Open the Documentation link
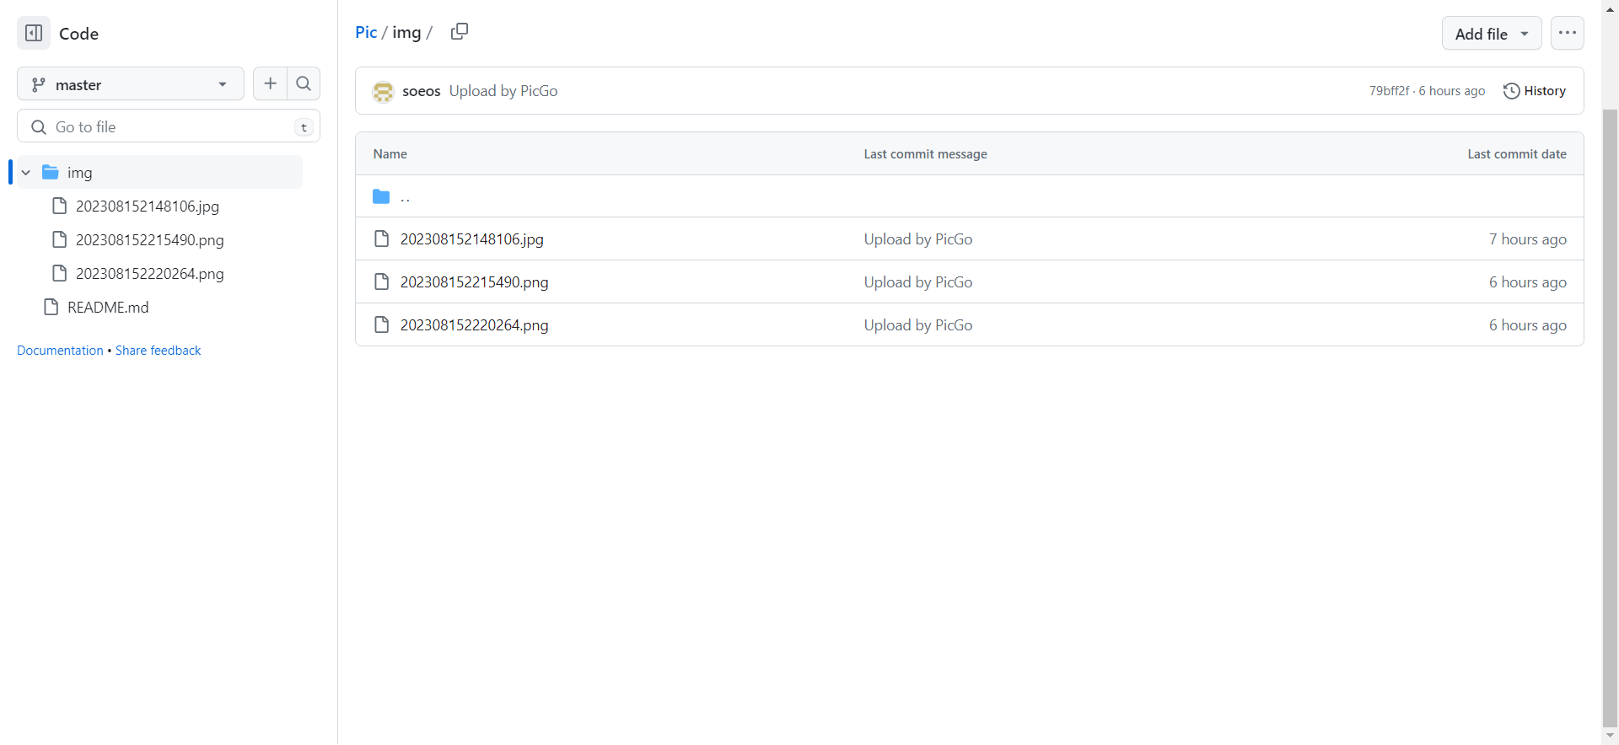 click(60, 351)
